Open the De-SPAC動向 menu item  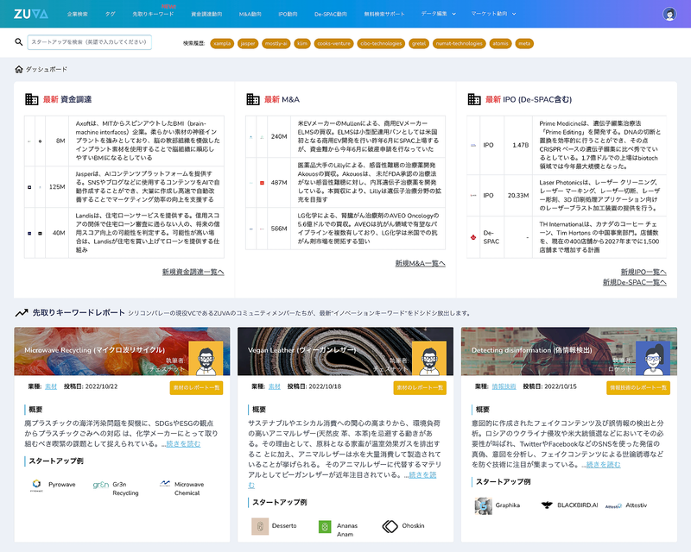click(x=331, y=14)
